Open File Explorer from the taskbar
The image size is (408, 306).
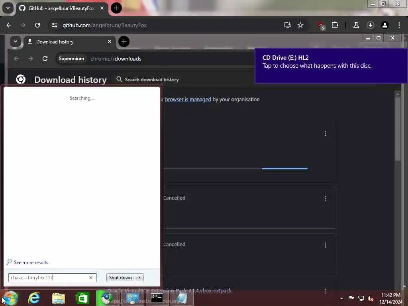pyautogui.click(x=59, y=298)
